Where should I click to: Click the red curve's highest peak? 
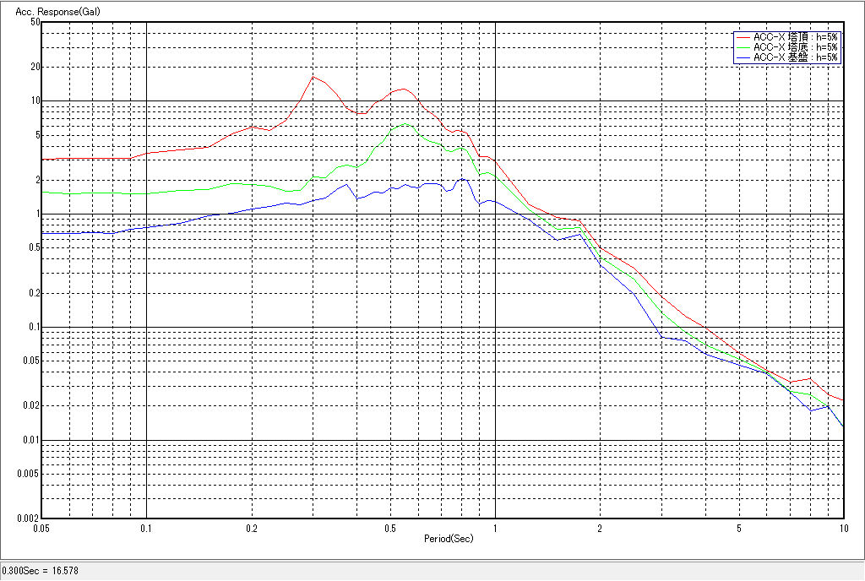[313, 76]
